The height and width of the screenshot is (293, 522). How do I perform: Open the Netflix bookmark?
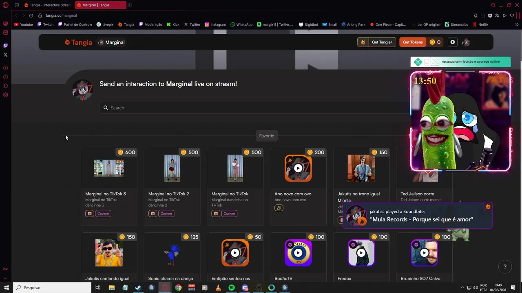(480, 24)
